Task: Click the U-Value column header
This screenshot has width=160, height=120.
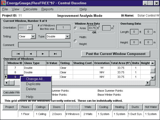Action: coord(53,63)
